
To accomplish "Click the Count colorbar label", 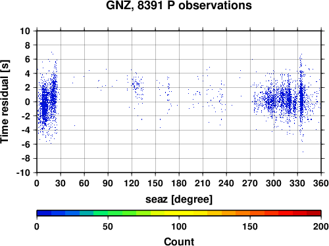I will click(x=179, y=241).
